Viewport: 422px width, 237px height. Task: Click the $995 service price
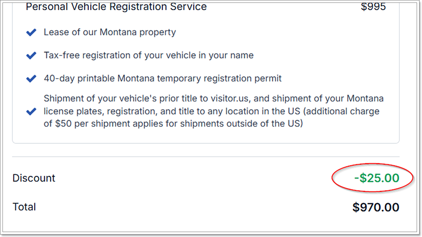[x=373, y=7]
